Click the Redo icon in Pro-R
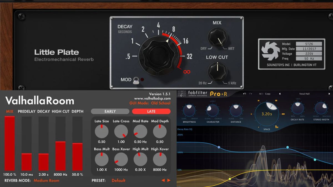The image size is (333, 187). point(251,94)
